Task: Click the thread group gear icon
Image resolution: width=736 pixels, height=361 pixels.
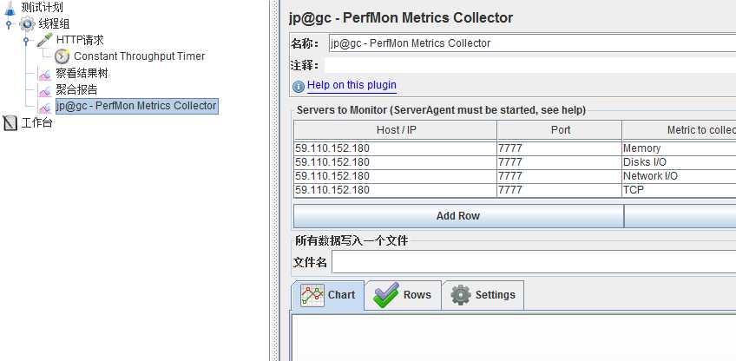Action: 27,23
